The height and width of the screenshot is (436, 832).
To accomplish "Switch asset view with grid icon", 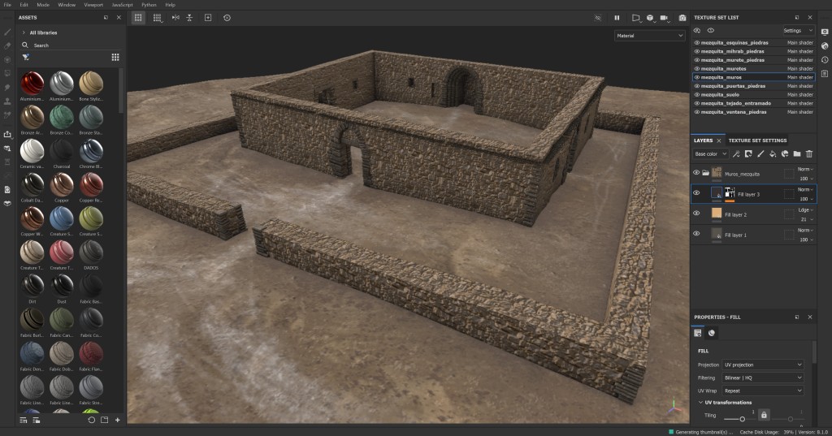I will (115, 58).
